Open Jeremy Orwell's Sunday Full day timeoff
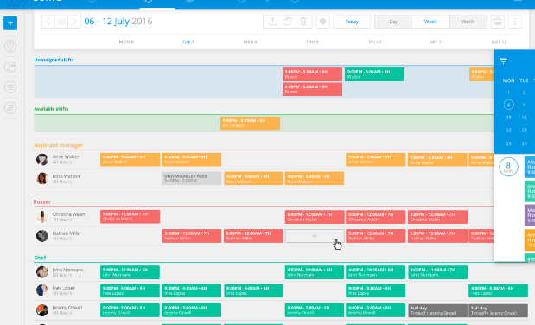This screenshot has width=535, height=325. (498, 310)
